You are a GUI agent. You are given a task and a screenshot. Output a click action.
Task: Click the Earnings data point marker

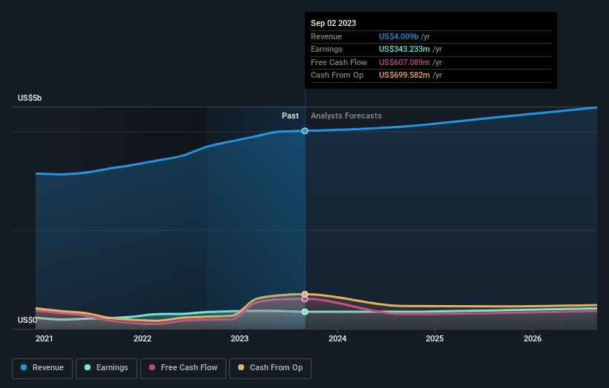305,312
